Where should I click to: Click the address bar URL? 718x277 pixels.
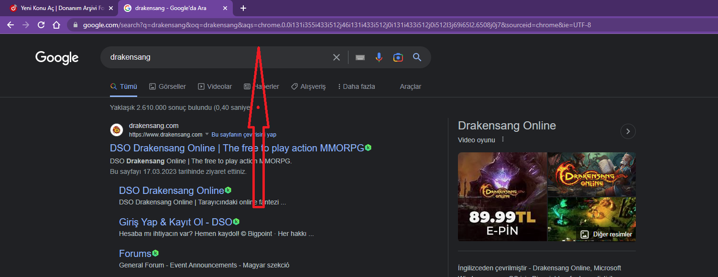(337, 25)
